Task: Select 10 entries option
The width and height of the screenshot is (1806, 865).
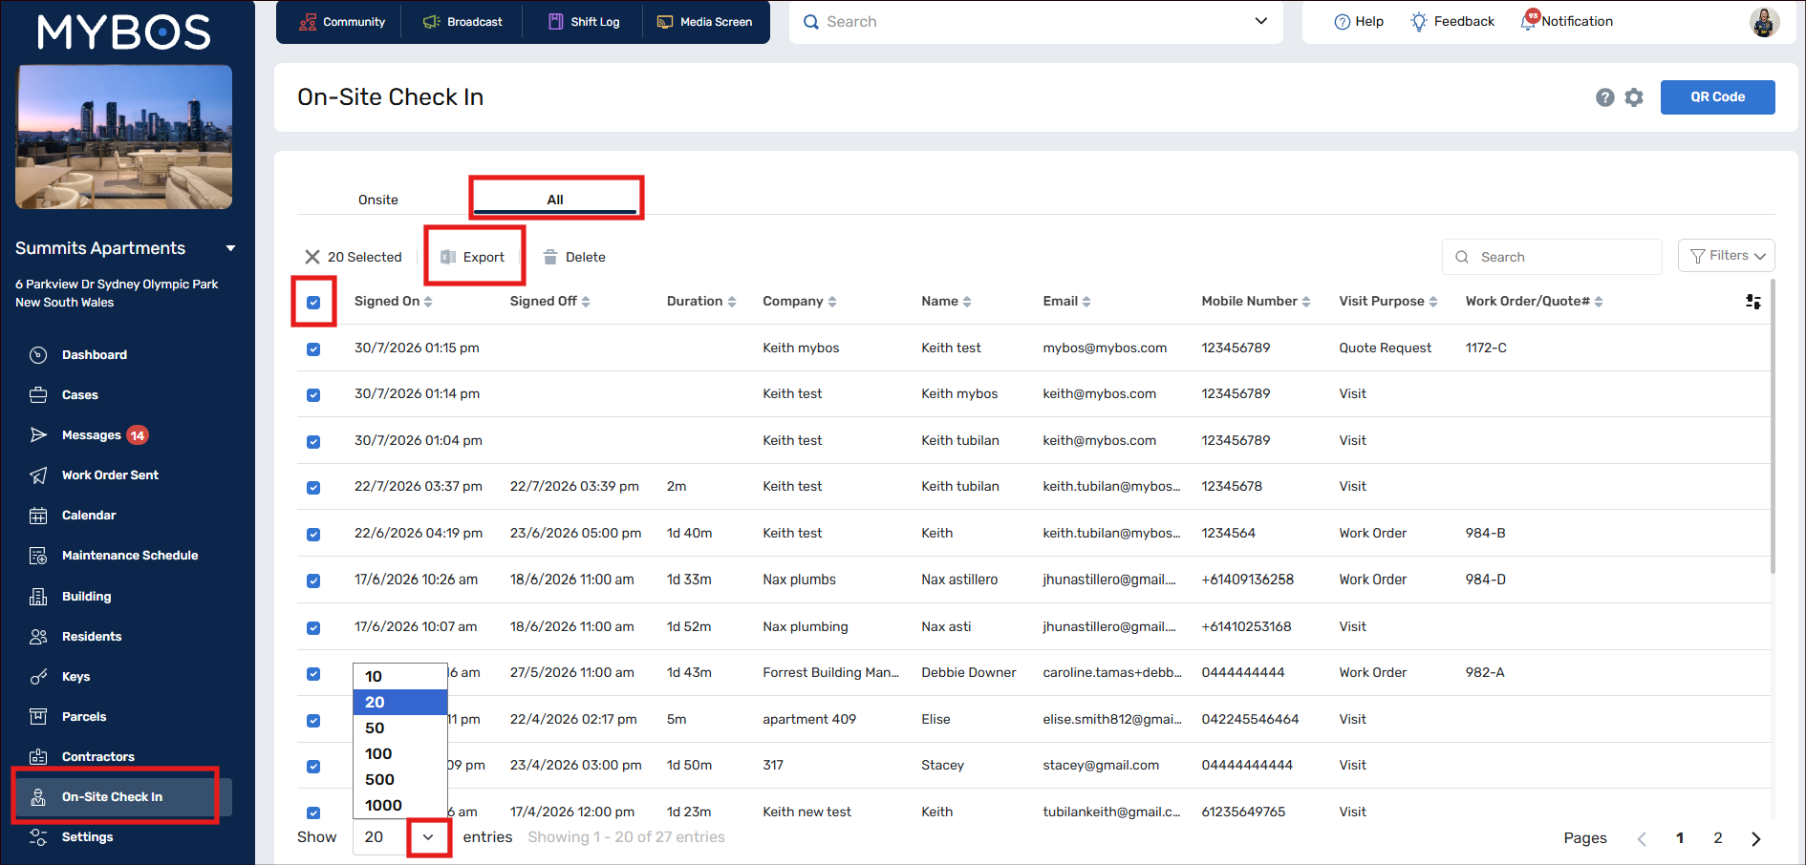Action: click(x=400, y=677)
